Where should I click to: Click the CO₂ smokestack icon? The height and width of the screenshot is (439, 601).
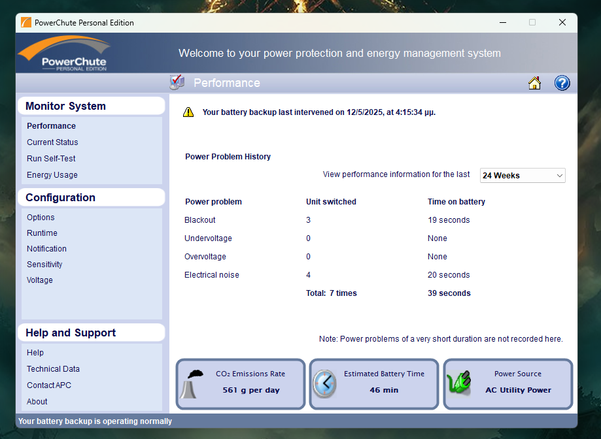click(x=191, y=384)
